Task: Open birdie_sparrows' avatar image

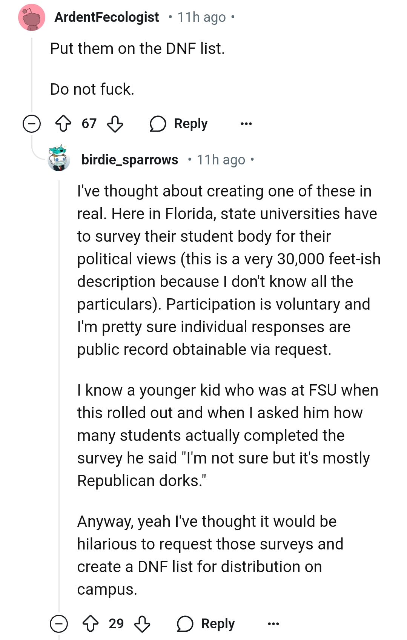Action: (x=58, y=158)
